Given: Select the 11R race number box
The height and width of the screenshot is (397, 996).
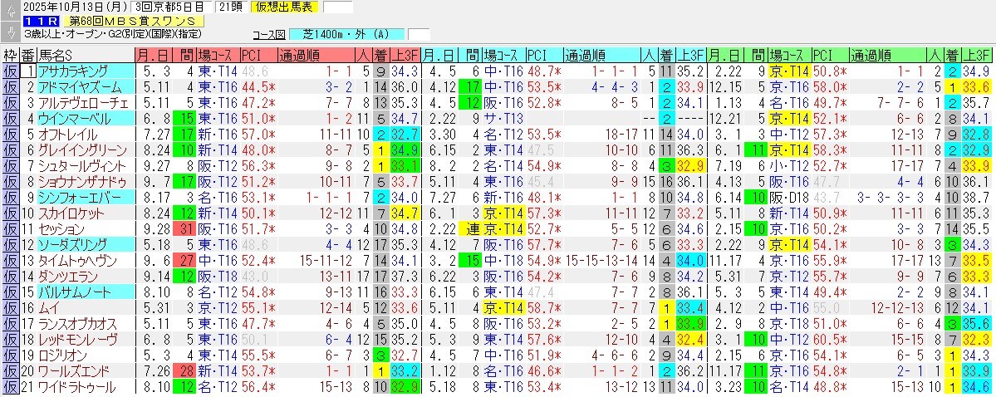Looking at the screenshot, I should [x=40, y=21].
